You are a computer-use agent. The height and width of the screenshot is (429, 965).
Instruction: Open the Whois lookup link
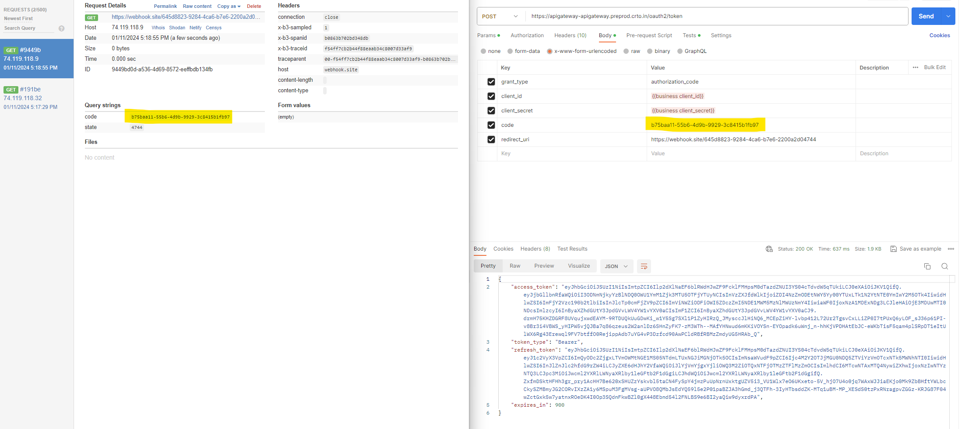[x=158, y=28]
